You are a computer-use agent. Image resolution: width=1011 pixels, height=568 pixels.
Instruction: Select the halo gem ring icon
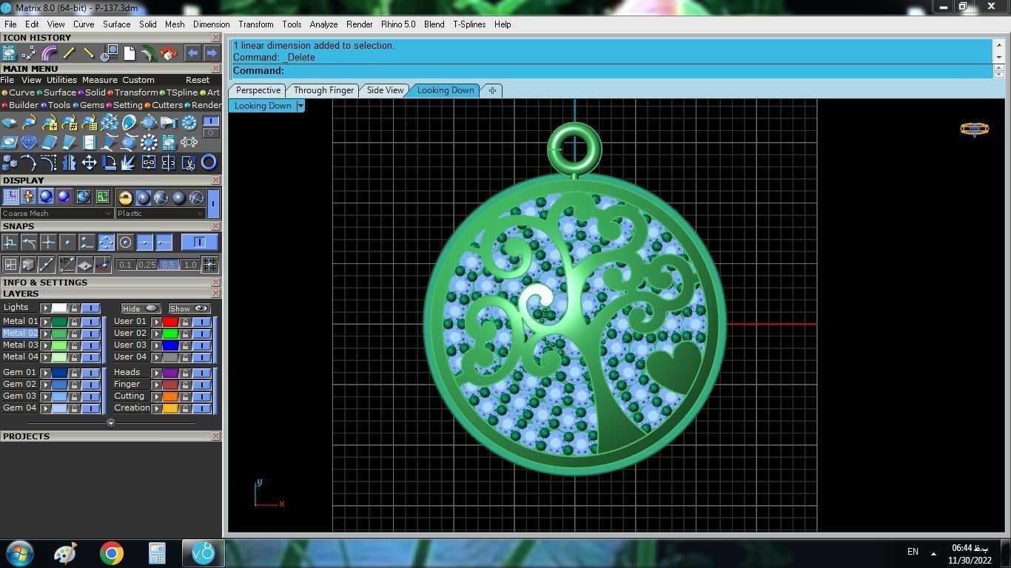click(149, 142)
